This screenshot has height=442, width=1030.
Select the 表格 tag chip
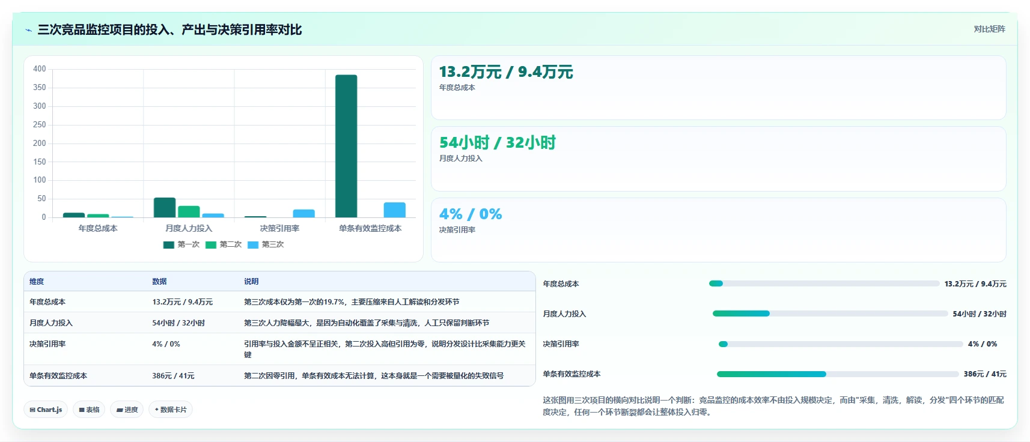(89, 410)
